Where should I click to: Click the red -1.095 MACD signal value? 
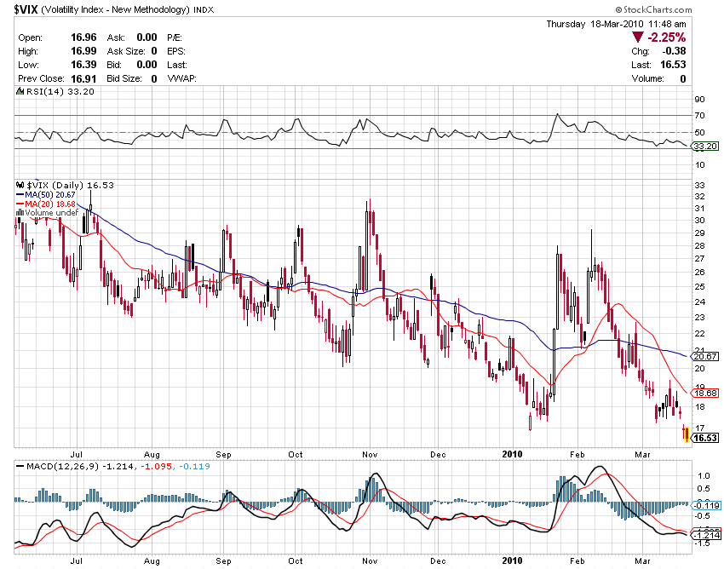tap(156, 467)
